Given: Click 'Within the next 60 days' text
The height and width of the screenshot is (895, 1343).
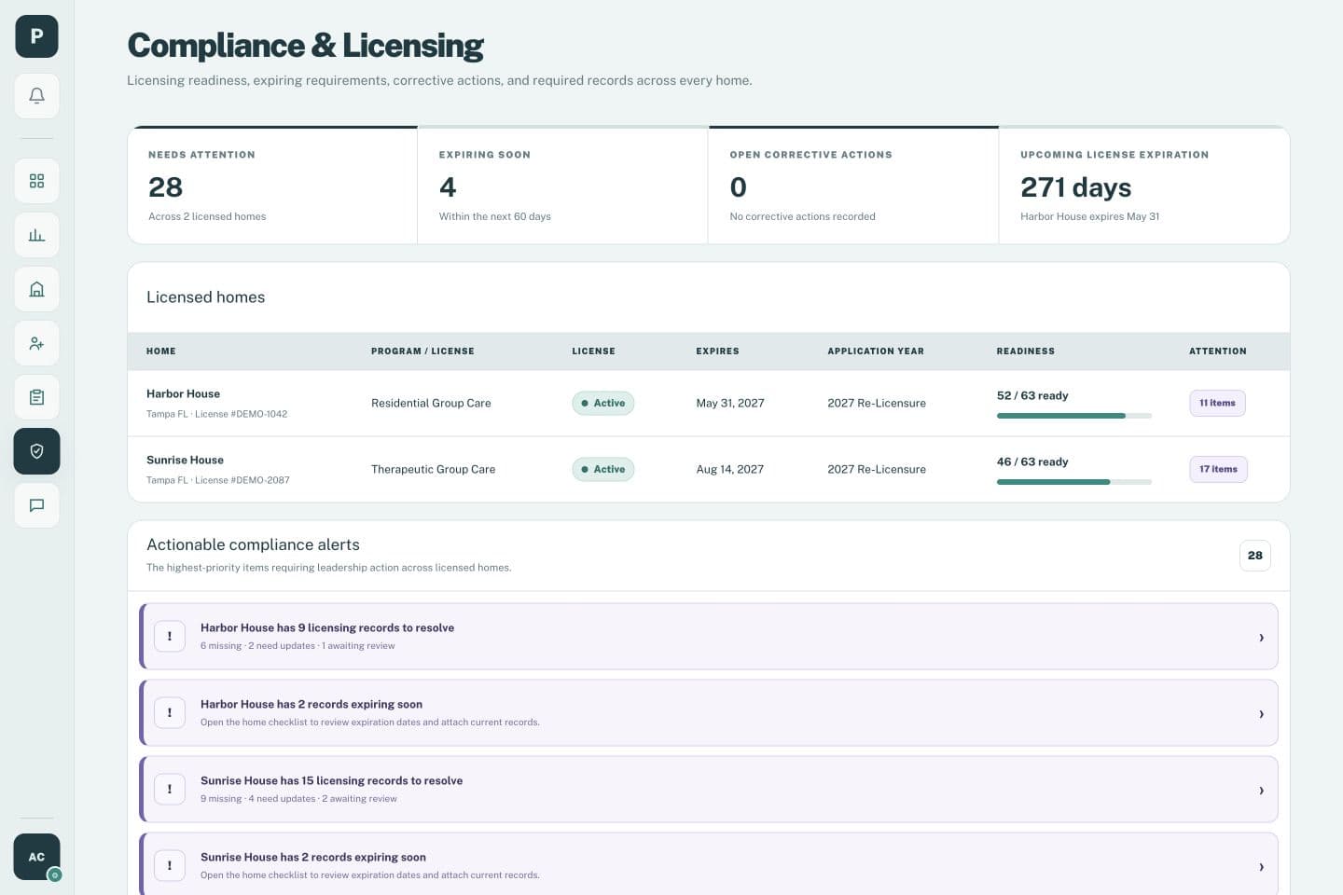Looking at the screenshot, I should click(x=495, y=216).
